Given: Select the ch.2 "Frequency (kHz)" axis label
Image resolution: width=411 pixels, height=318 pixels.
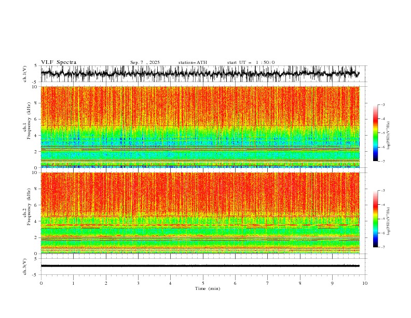Looking at the screenshot, I should click(29, 206).
